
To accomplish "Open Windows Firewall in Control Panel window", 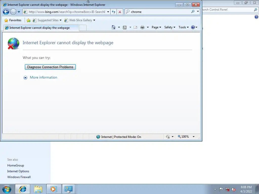I will coord(19,177).
